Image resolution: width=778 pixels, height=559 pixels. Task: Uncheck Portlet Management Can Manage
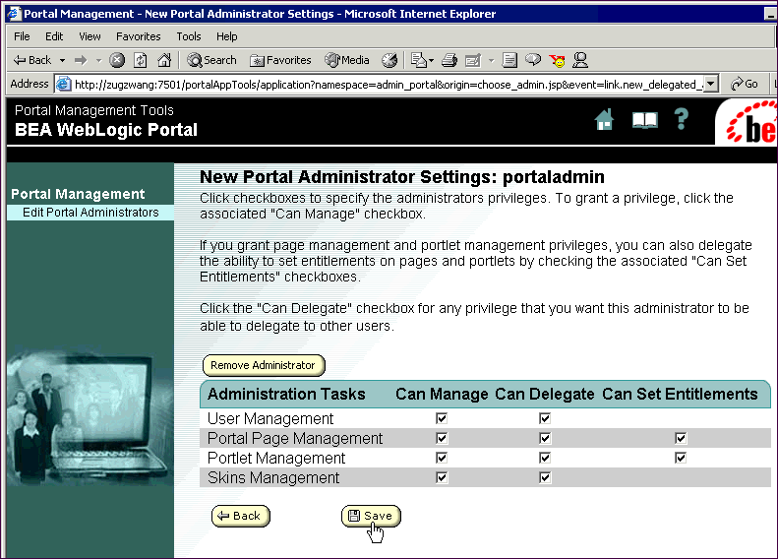442,458
